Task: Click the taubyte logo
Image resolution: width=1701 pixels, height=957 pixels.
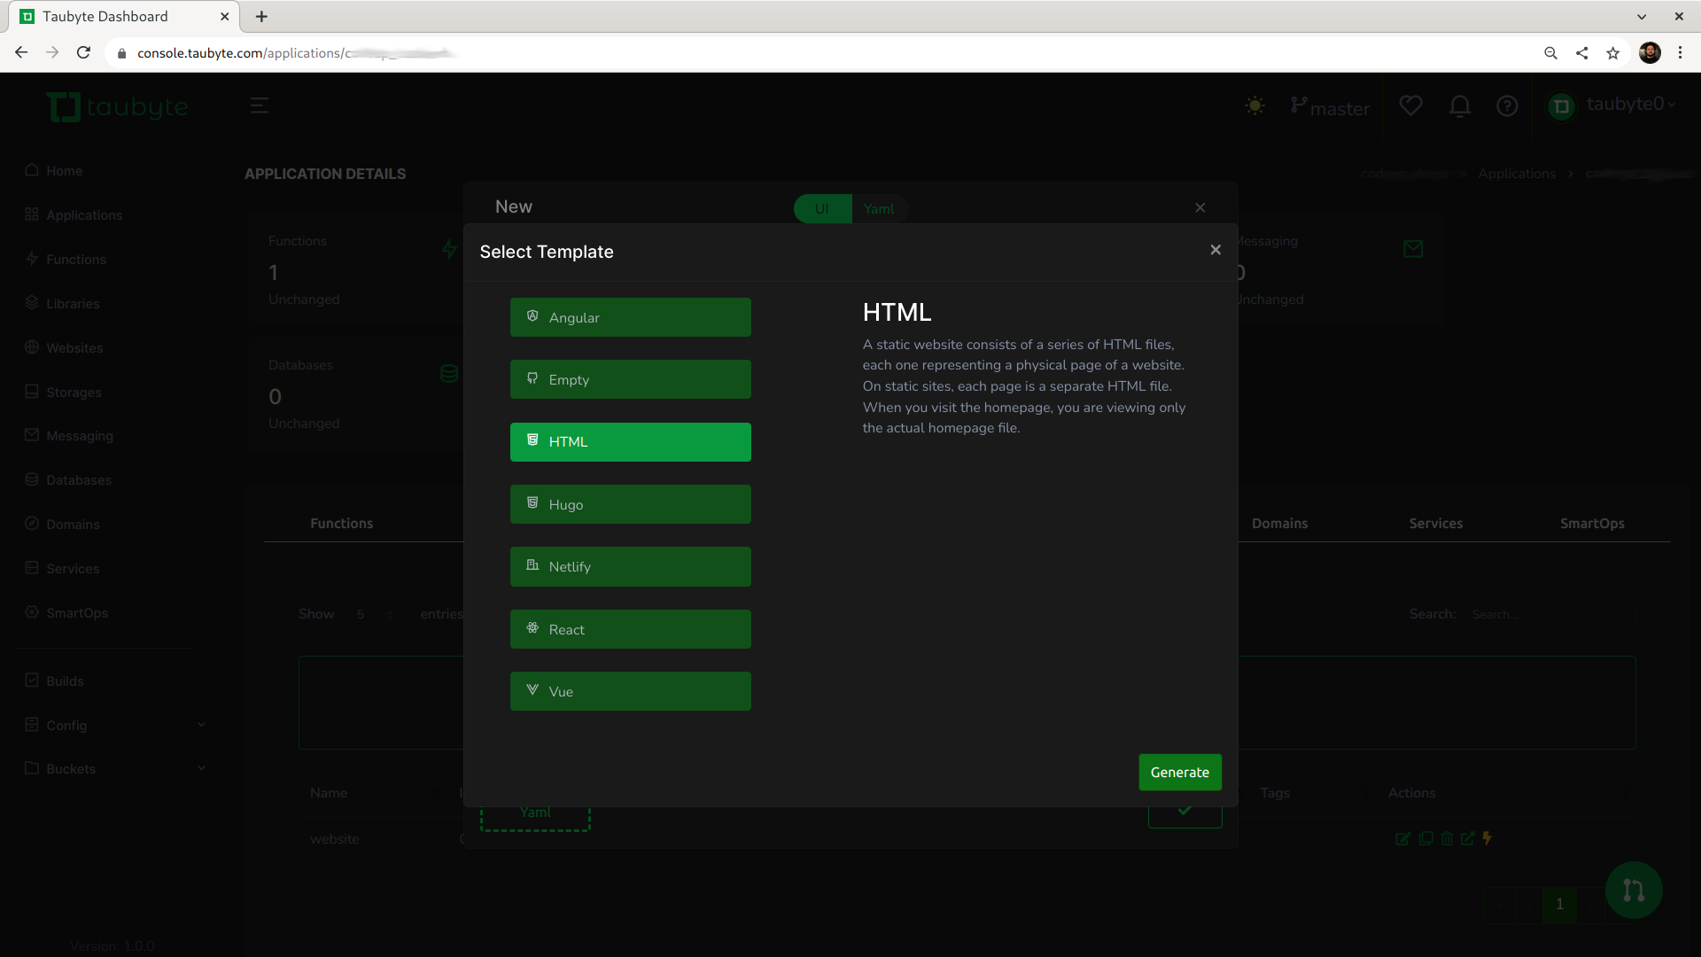Action: click(117, 107)
